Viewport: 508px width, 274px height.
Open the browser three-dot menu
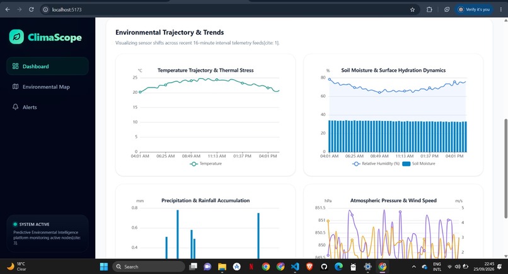(x=501, y=9)
